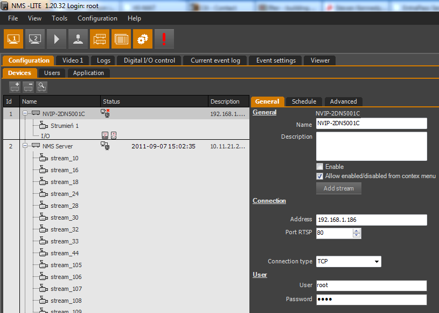Viewport: 439px width, 313px height.
Task: Click the red exclamation alarm icon
Action: 164,39
